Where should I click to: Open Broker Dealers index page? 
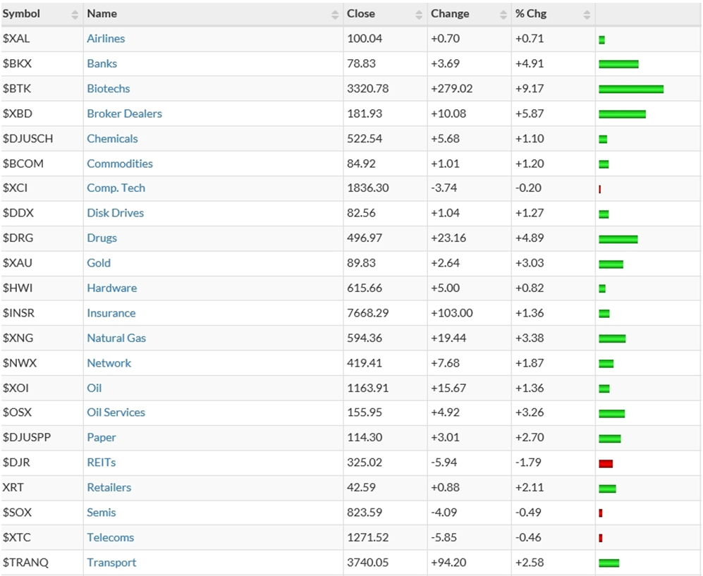(124, 114)
